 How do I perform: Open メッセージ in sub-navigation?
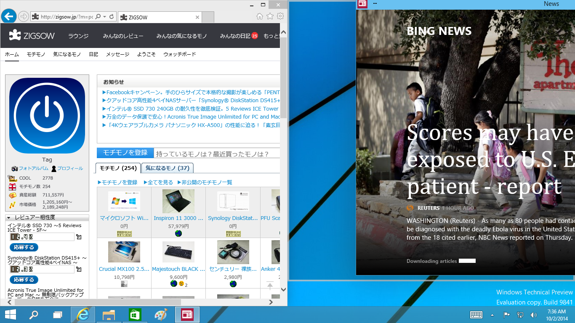point(117,54)
